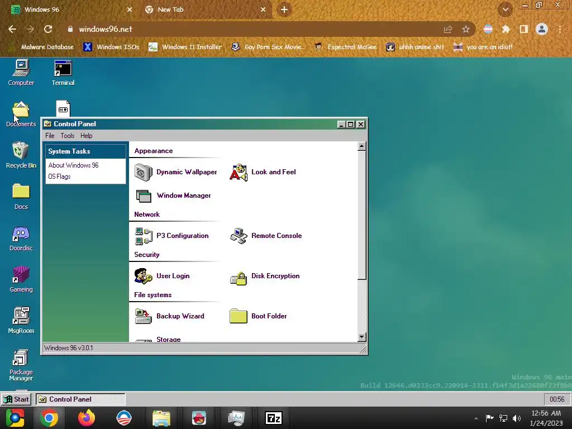The height and width of the screenshot is (429, 572).
Task: Open Windows 11 Installer bookmark
Action: point(185,47)
